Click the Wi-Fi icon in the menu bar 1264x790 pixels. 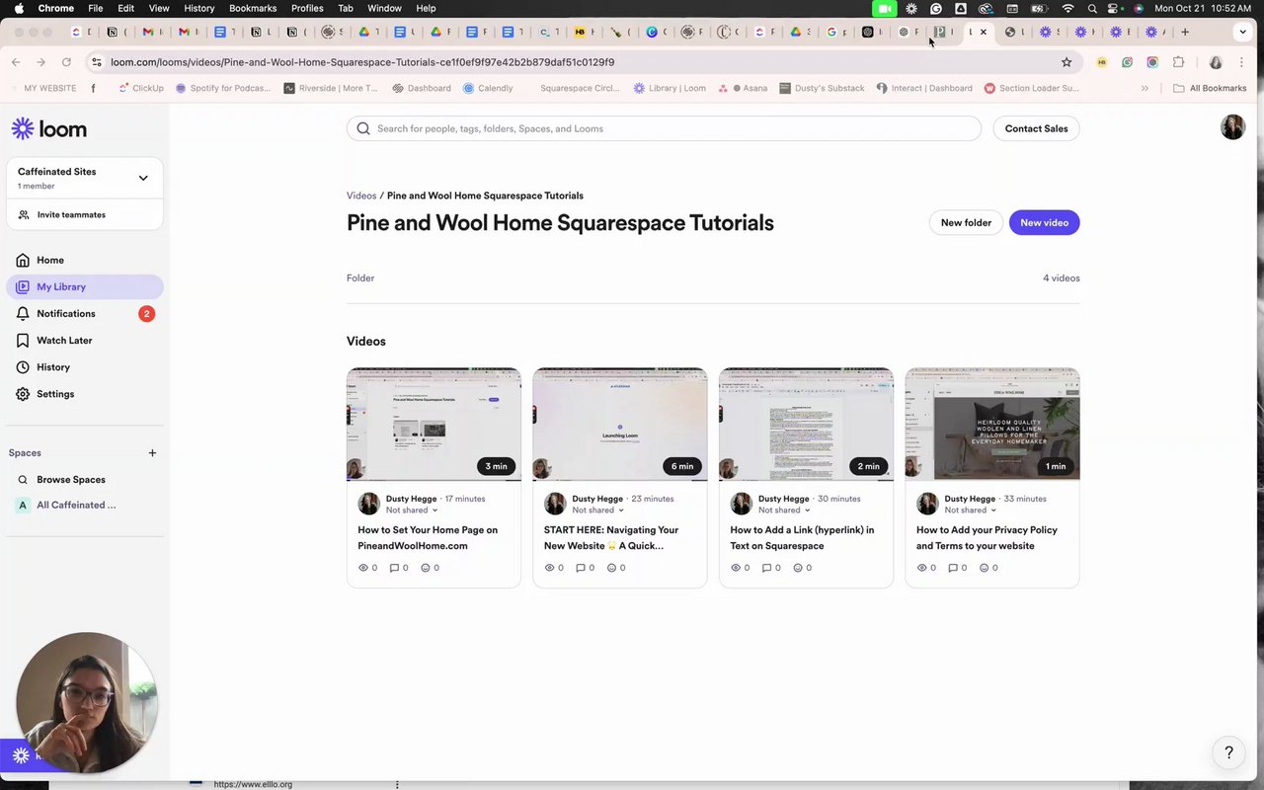1067,8
